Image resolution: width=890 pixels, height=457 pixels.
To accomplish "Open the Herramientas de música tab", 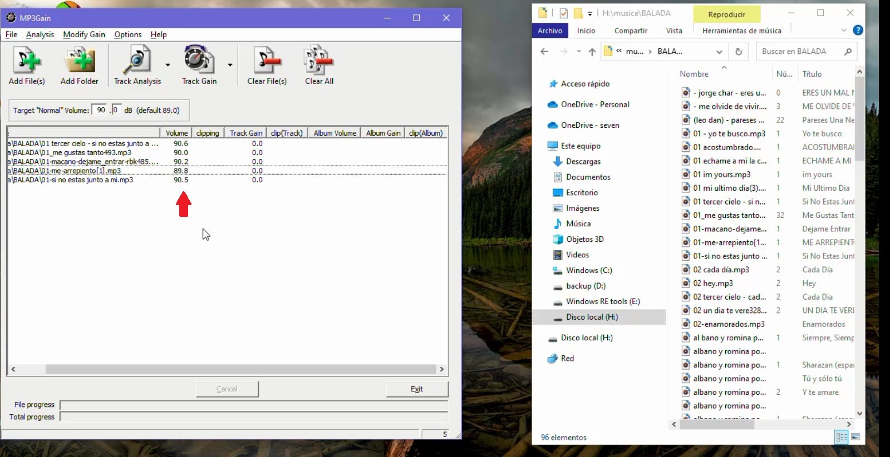I will (741, 31).
